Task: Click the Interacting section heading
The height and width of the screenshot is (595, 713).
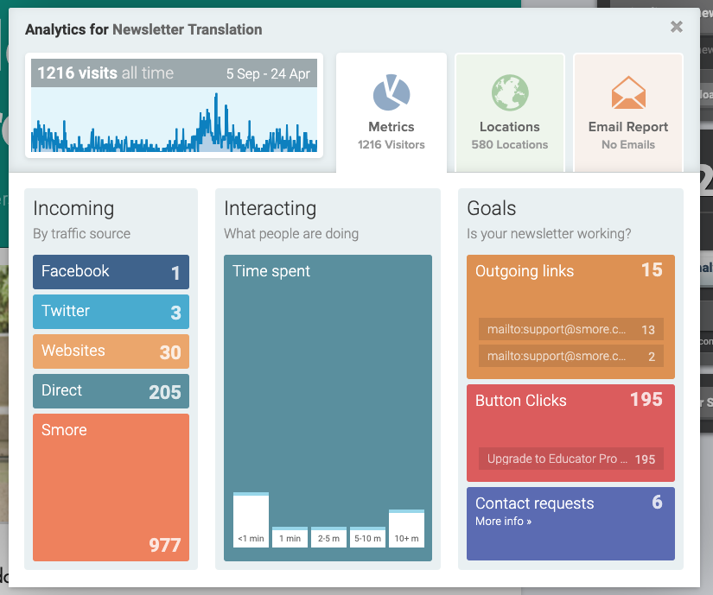Action: [271, 208]
